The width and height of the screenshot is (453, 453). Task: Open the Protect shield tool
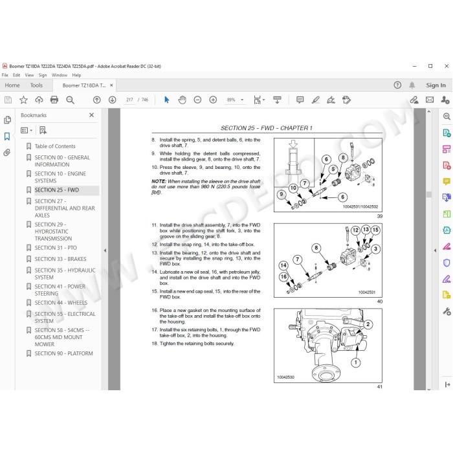click(x=447, y=263)
